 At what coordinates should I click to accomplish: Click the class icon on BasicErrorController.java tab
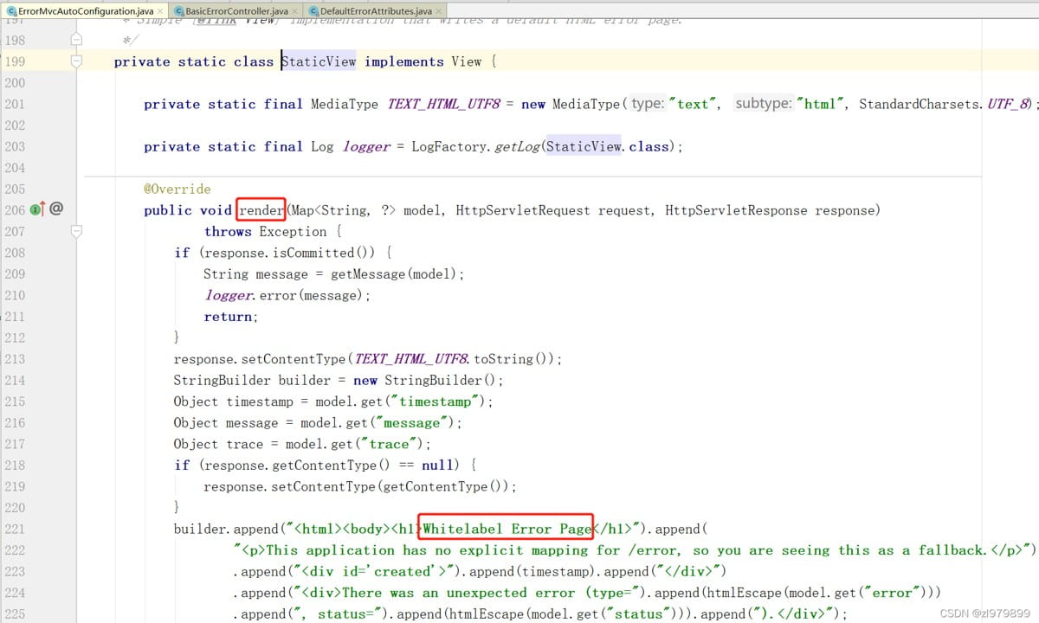point(178,10)
